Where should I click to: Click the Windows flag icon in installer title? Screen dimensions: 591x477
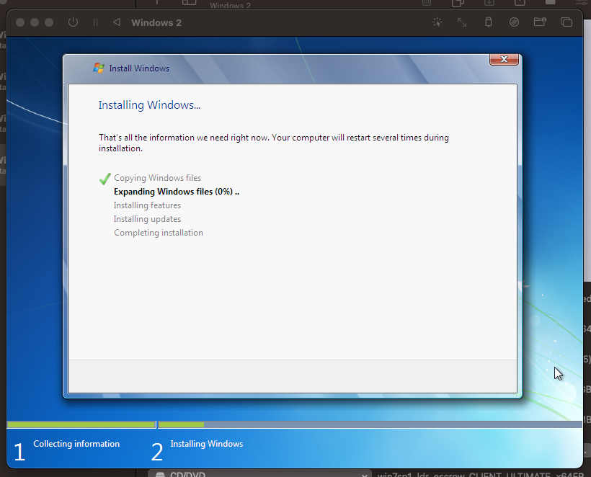point(99,68)
